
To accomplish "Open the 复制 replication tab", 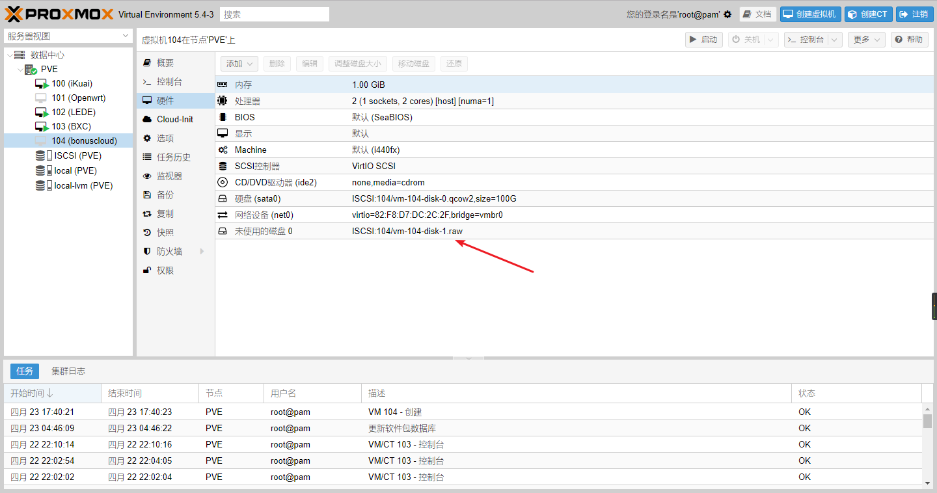I will tap(176, 214).
